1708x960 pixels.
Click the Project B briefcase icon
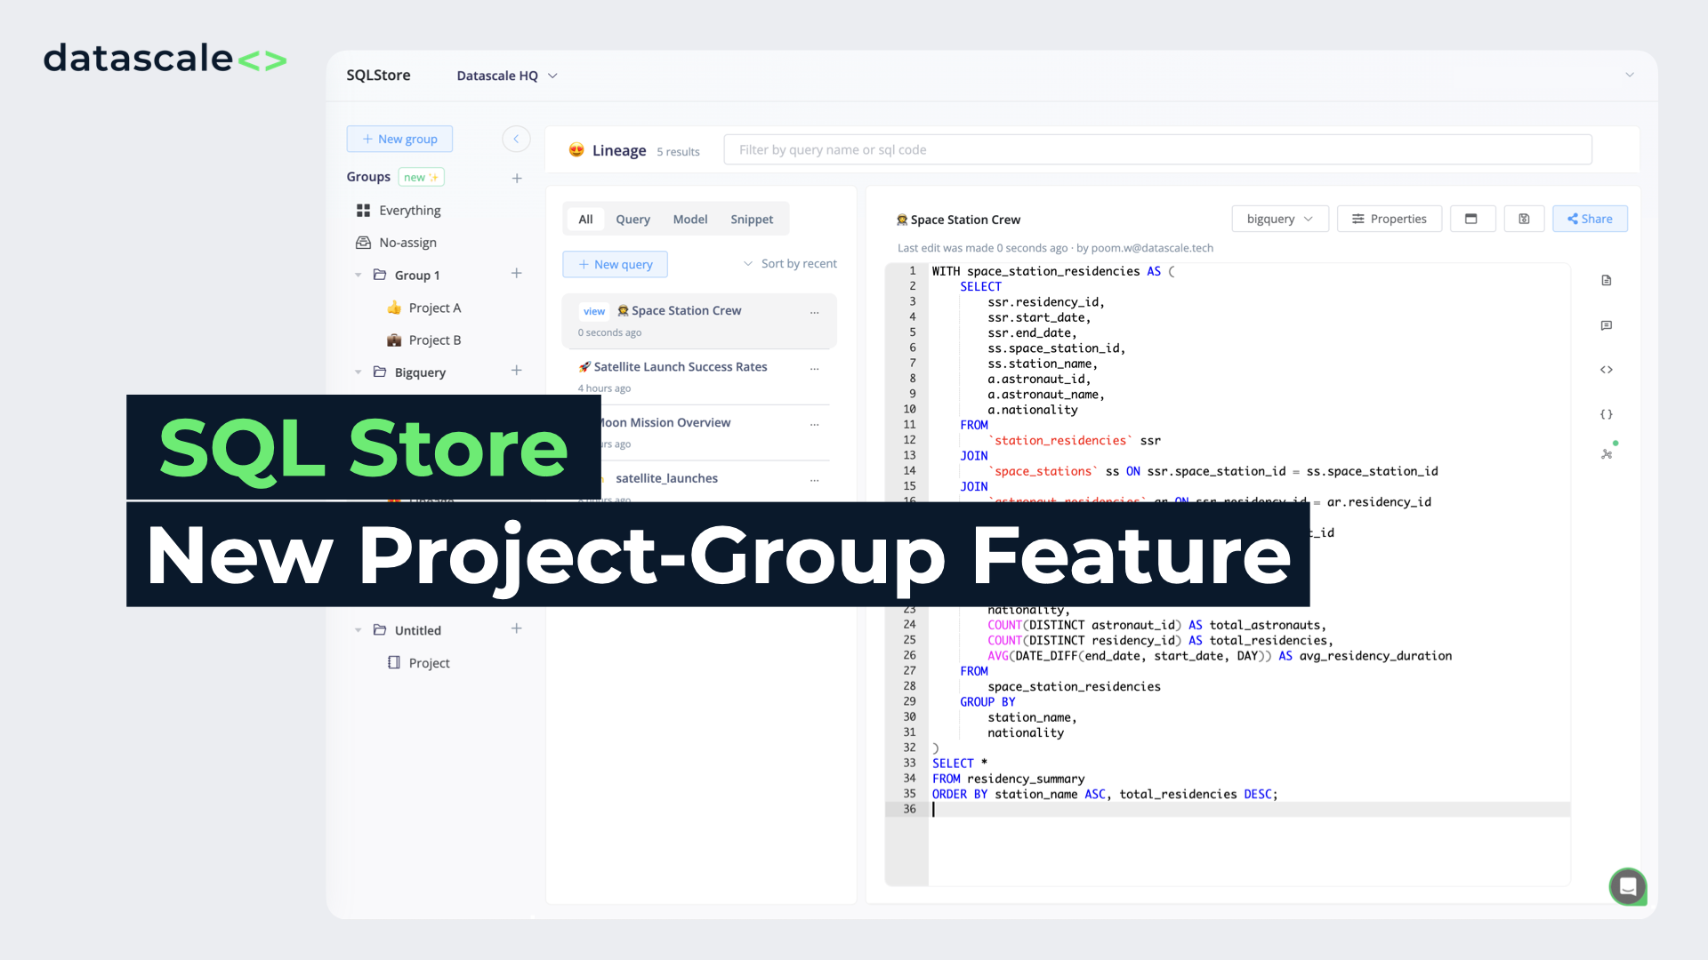tap(394, 340)
